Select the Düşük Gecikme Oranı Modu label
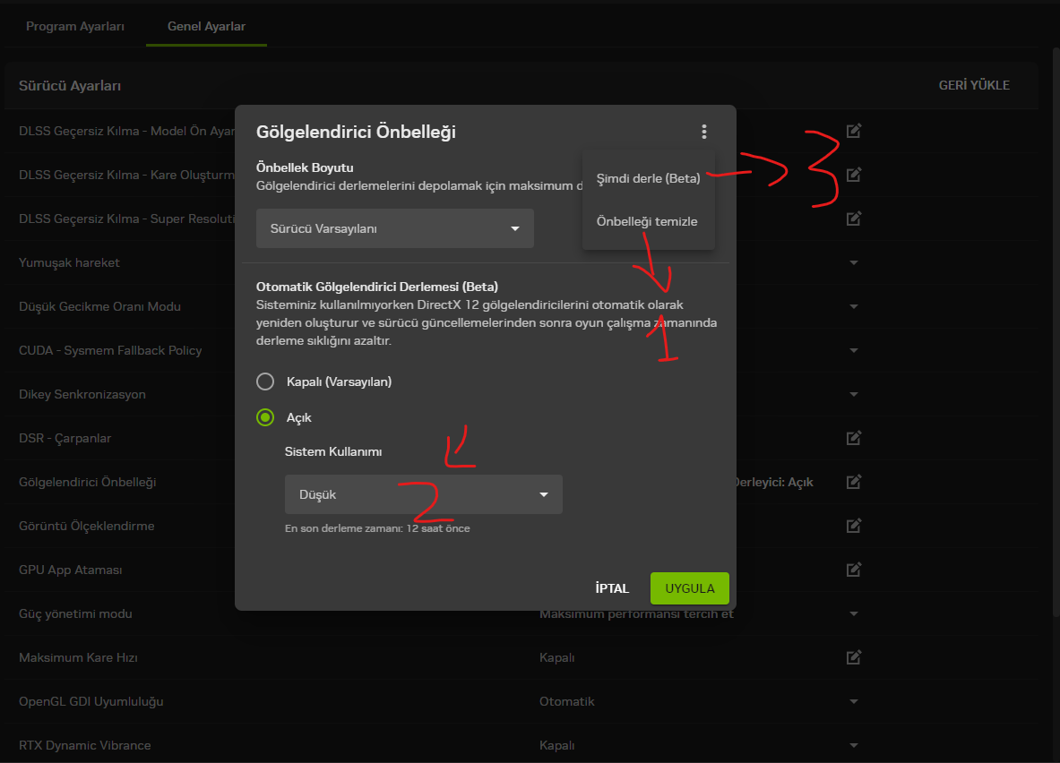 click(x=100, y=306)
